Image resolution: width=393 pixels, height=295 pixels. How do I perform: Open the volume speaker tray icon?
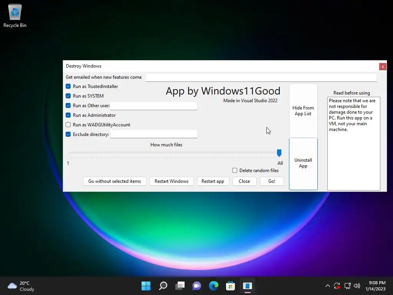pos(357,286)
